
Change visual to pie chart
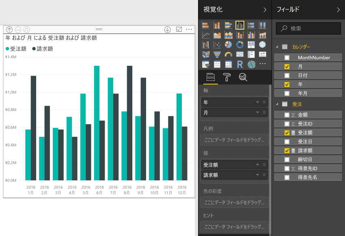[229, 45]
